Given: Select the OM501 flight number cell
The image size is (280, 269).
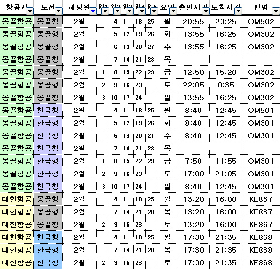Looking at the screenshot, I should 261,111.
